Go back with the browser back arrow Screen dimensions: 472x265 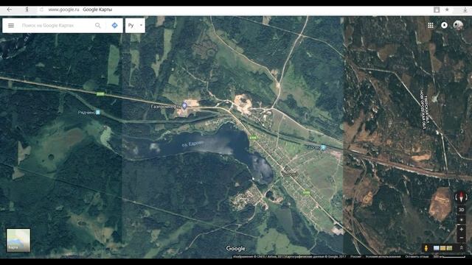(10, 10)
